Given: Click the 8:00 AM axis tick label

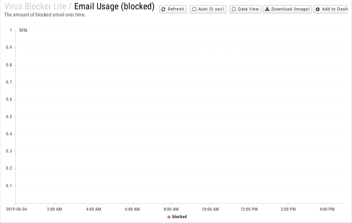Looking at the screenshot, I should point(171,209).
